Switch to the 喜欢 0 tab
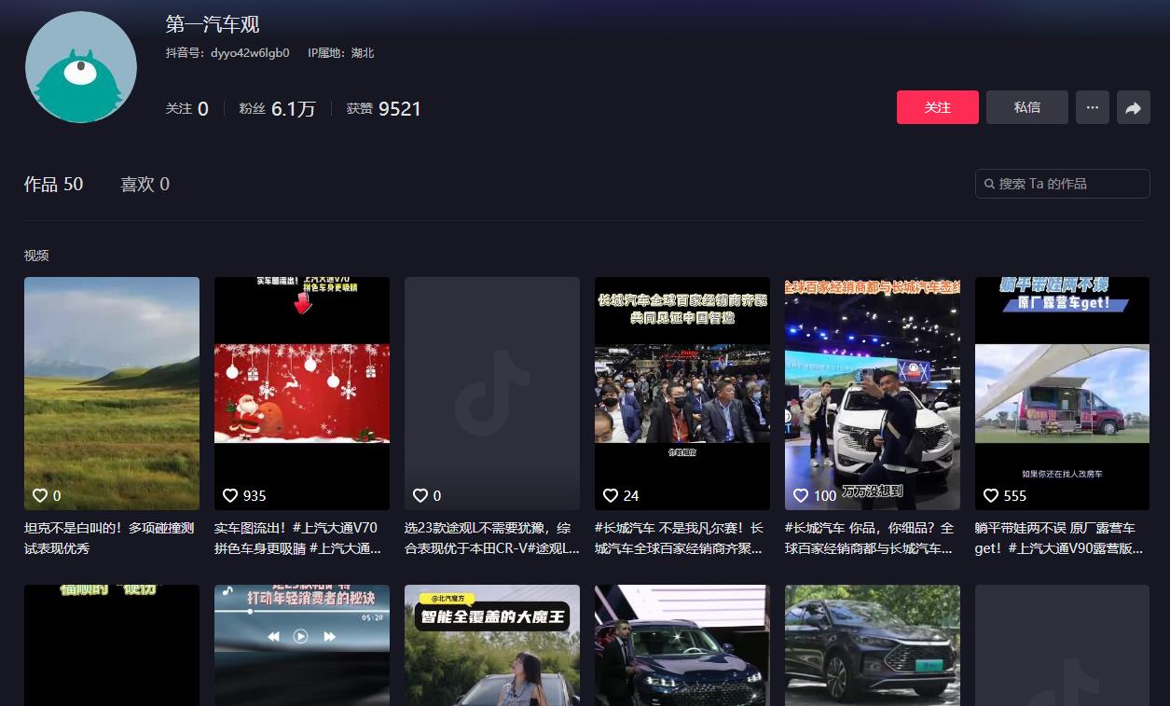1170x706 pixels. (x=145, y=185)
